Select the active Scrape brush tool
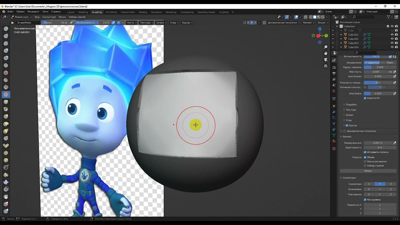This screenshot has width=400, height=225. tap(6, 94)
